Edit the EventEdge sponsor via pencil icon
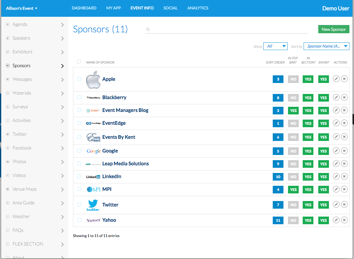Viewport: 354px width, 259px height. coord(336,123)
